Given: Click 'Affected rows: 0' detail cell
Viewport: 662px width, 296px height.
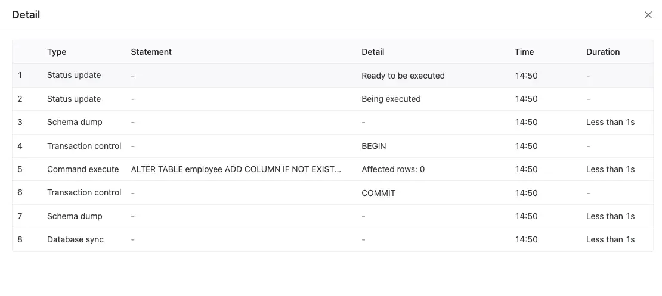Looking at the screenshot, I should click(393, 169).
